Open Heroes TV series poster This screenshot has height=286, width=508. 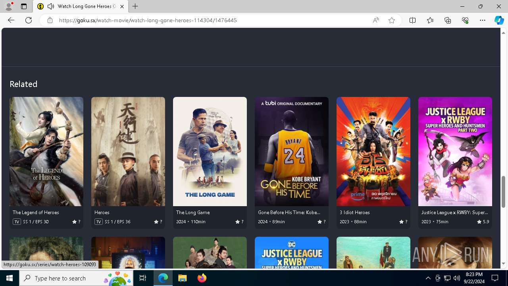(x=128, y=151)
